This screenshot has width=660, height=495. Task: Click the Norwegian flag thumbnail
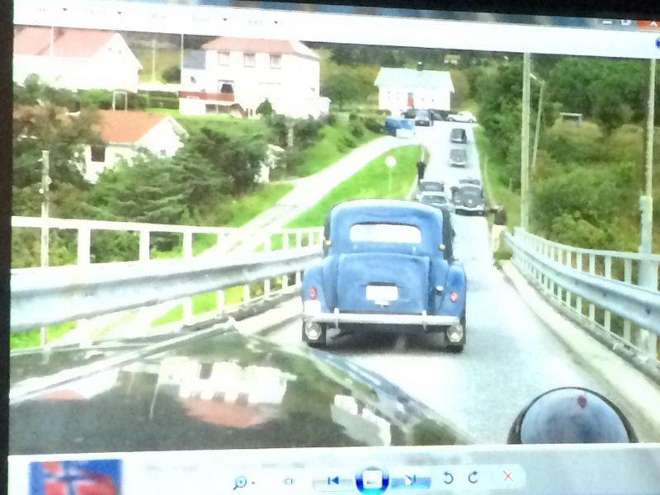(75, 478)
